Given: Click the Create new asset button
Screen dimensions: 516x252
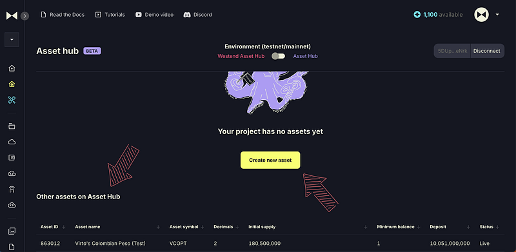Looking at the screenshot, I should pos(270,160).
